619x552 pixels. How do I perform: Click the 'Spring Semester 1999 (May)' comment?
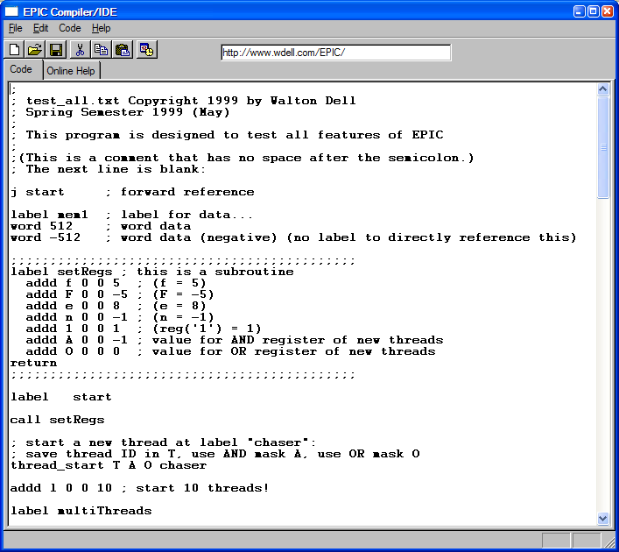pyautogui.click(x=120, y=113)
